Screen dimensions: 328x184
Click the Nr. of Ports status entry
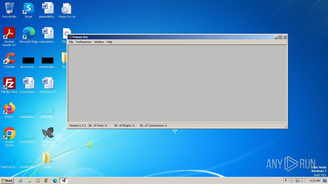click(101, 125)
